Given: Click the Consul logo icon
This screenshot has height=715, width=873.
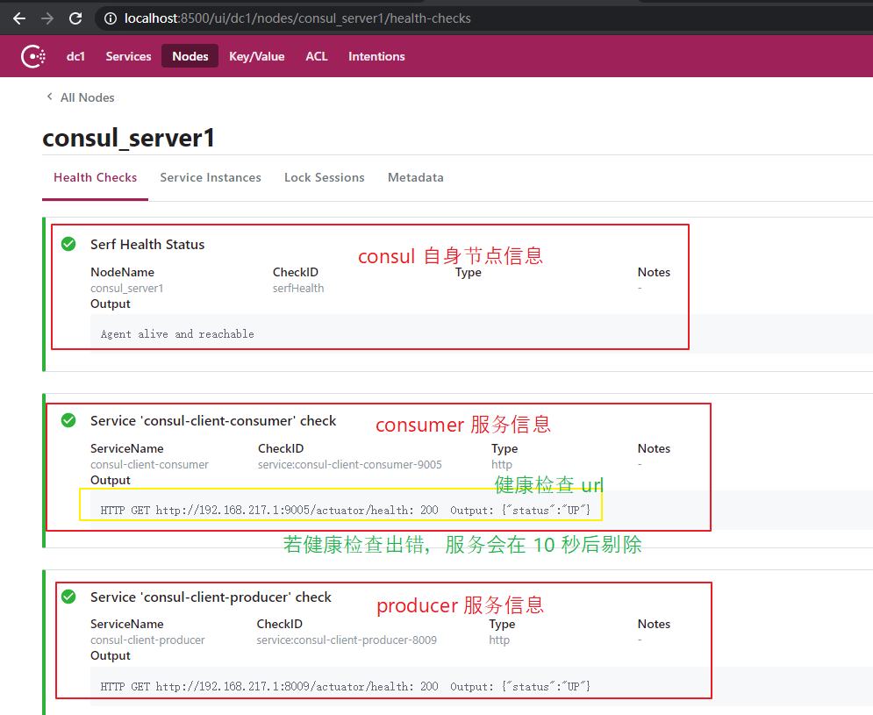Looking at the screenshot, I should (x=32, y=56).
